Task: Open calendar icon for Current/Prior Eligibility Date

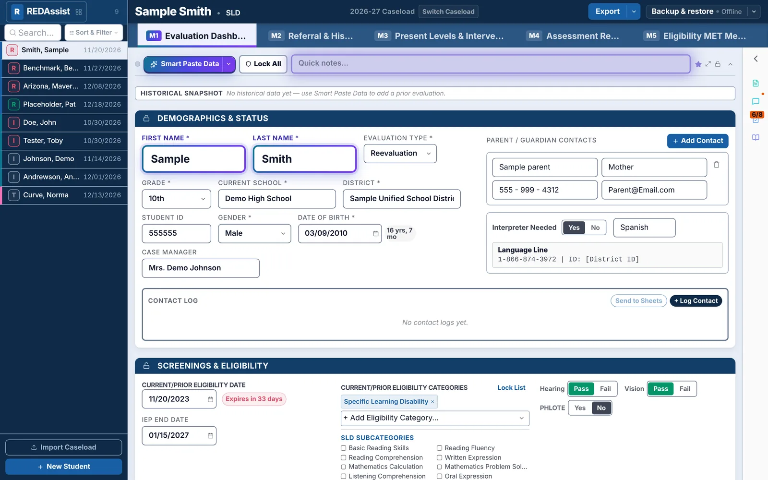Action: pos(210,399)
